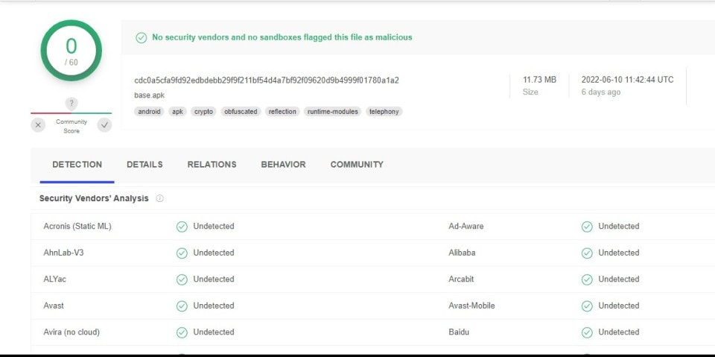
Task: Click the android tag
Action: 150,111
